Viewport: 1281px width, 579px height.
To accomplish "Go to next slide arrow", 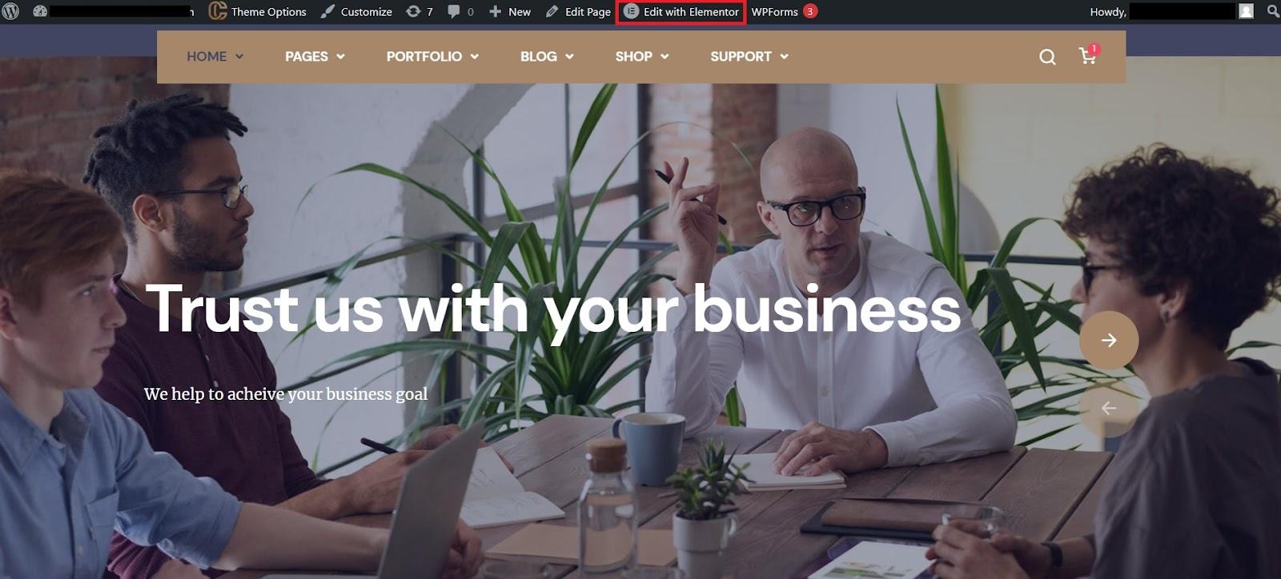I will point(1109,340).
